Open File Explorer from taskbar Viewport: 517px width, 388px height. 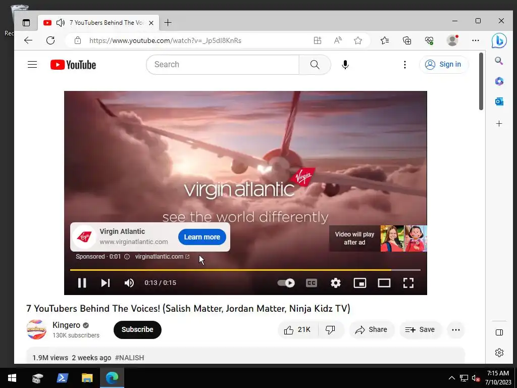pyautogui.click(x=87, y=378)
